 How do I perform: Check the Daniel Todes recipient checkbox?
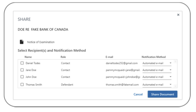click(x=22, y=63)
